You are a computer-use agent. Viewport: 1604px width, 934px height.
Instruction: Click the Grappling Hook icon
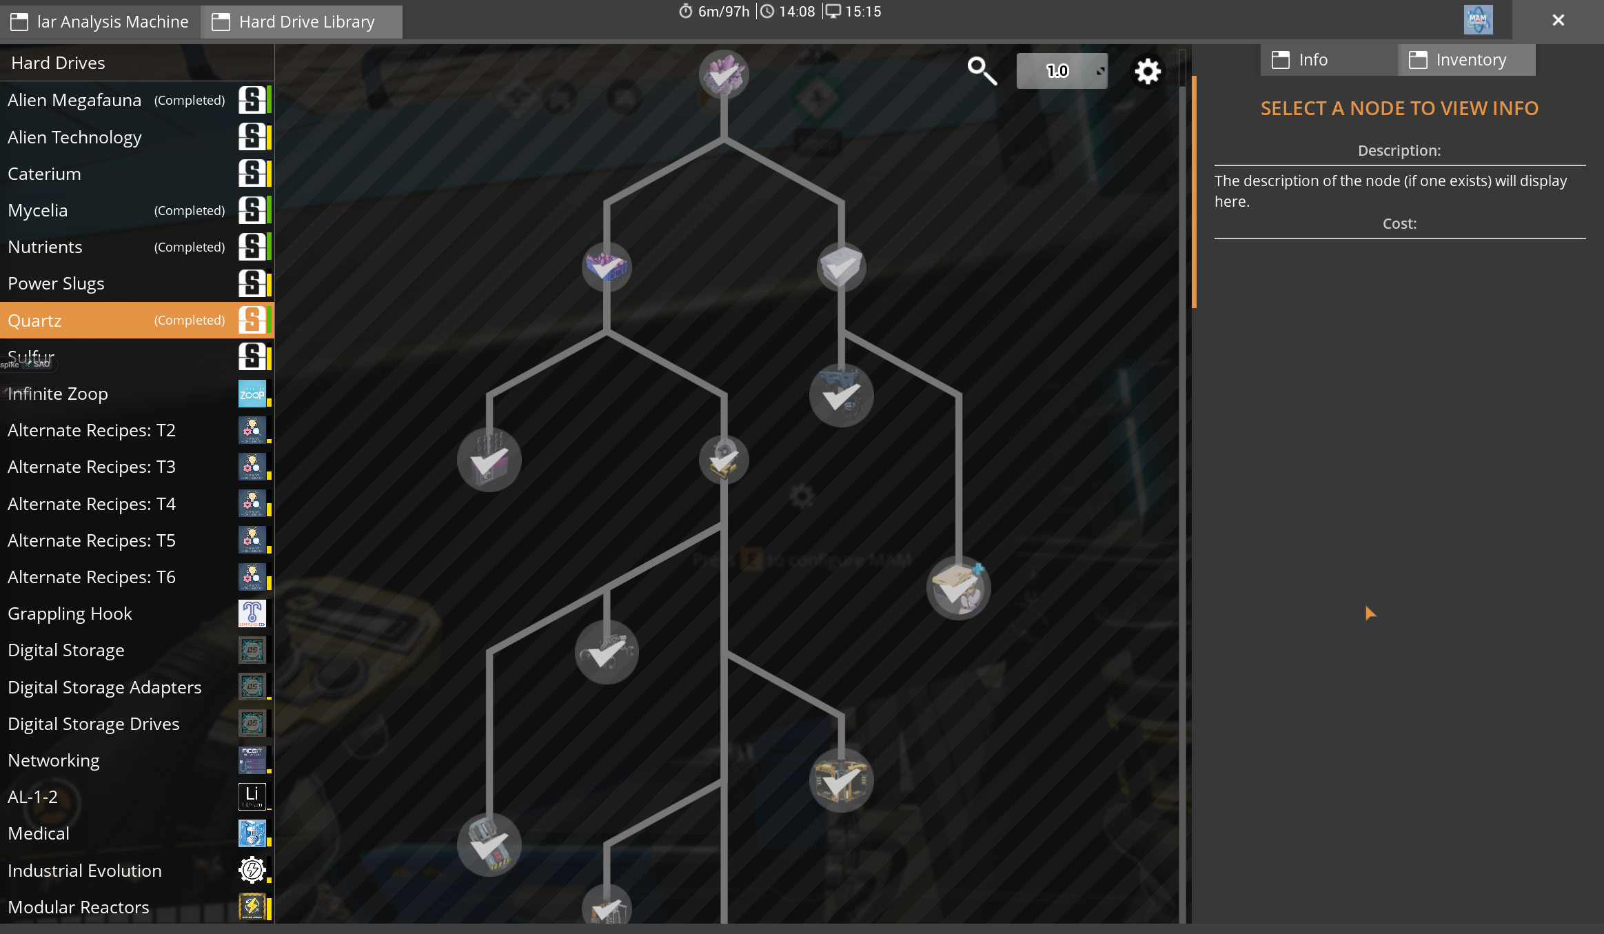point(252,613)
